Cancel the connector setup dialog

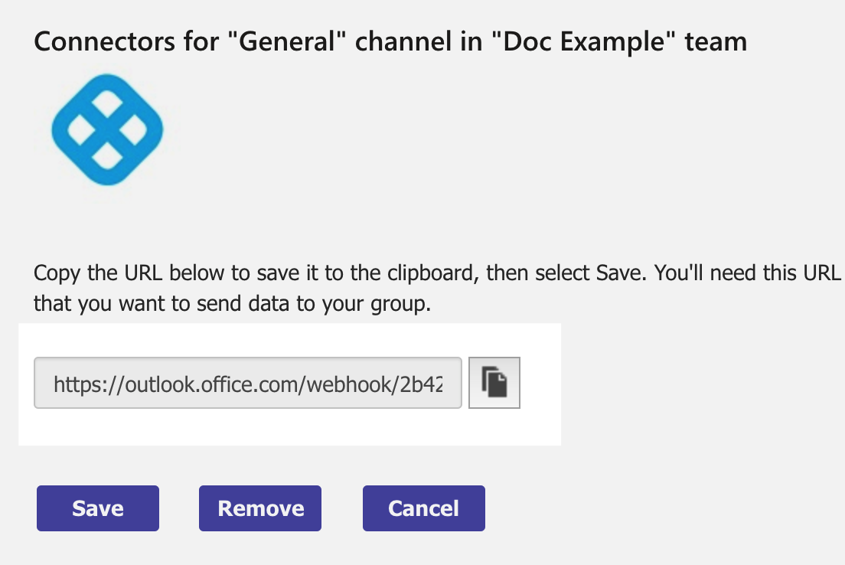pyautogui.click(x=423, y=508)
